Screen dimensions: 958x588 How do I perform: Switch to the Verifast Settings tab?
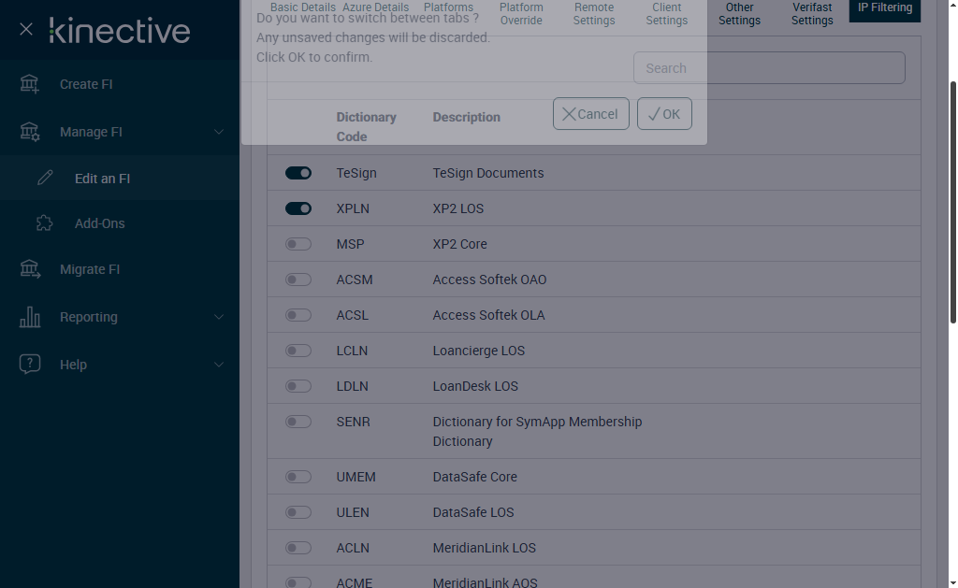pyautogui.click(x=812, y=12)
